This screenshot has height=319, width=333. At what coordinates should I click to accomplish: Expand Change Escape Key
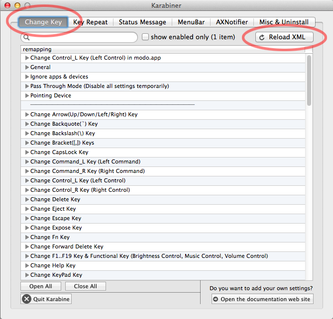27,218
